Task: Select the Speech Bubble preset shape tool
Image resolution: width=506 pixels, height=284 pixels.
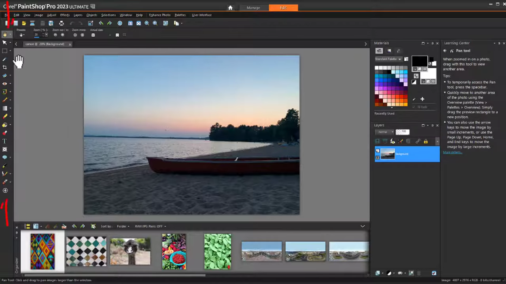Action: click(x=4, y=157)
